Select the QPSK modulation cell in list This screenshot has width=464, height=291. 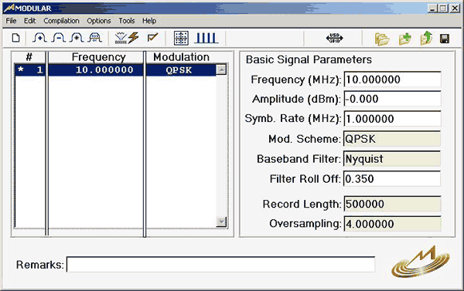[181, 70]
